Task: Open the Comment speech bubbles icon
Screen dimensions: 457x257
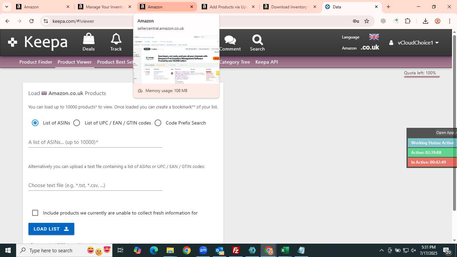Action: pos(230,42)
